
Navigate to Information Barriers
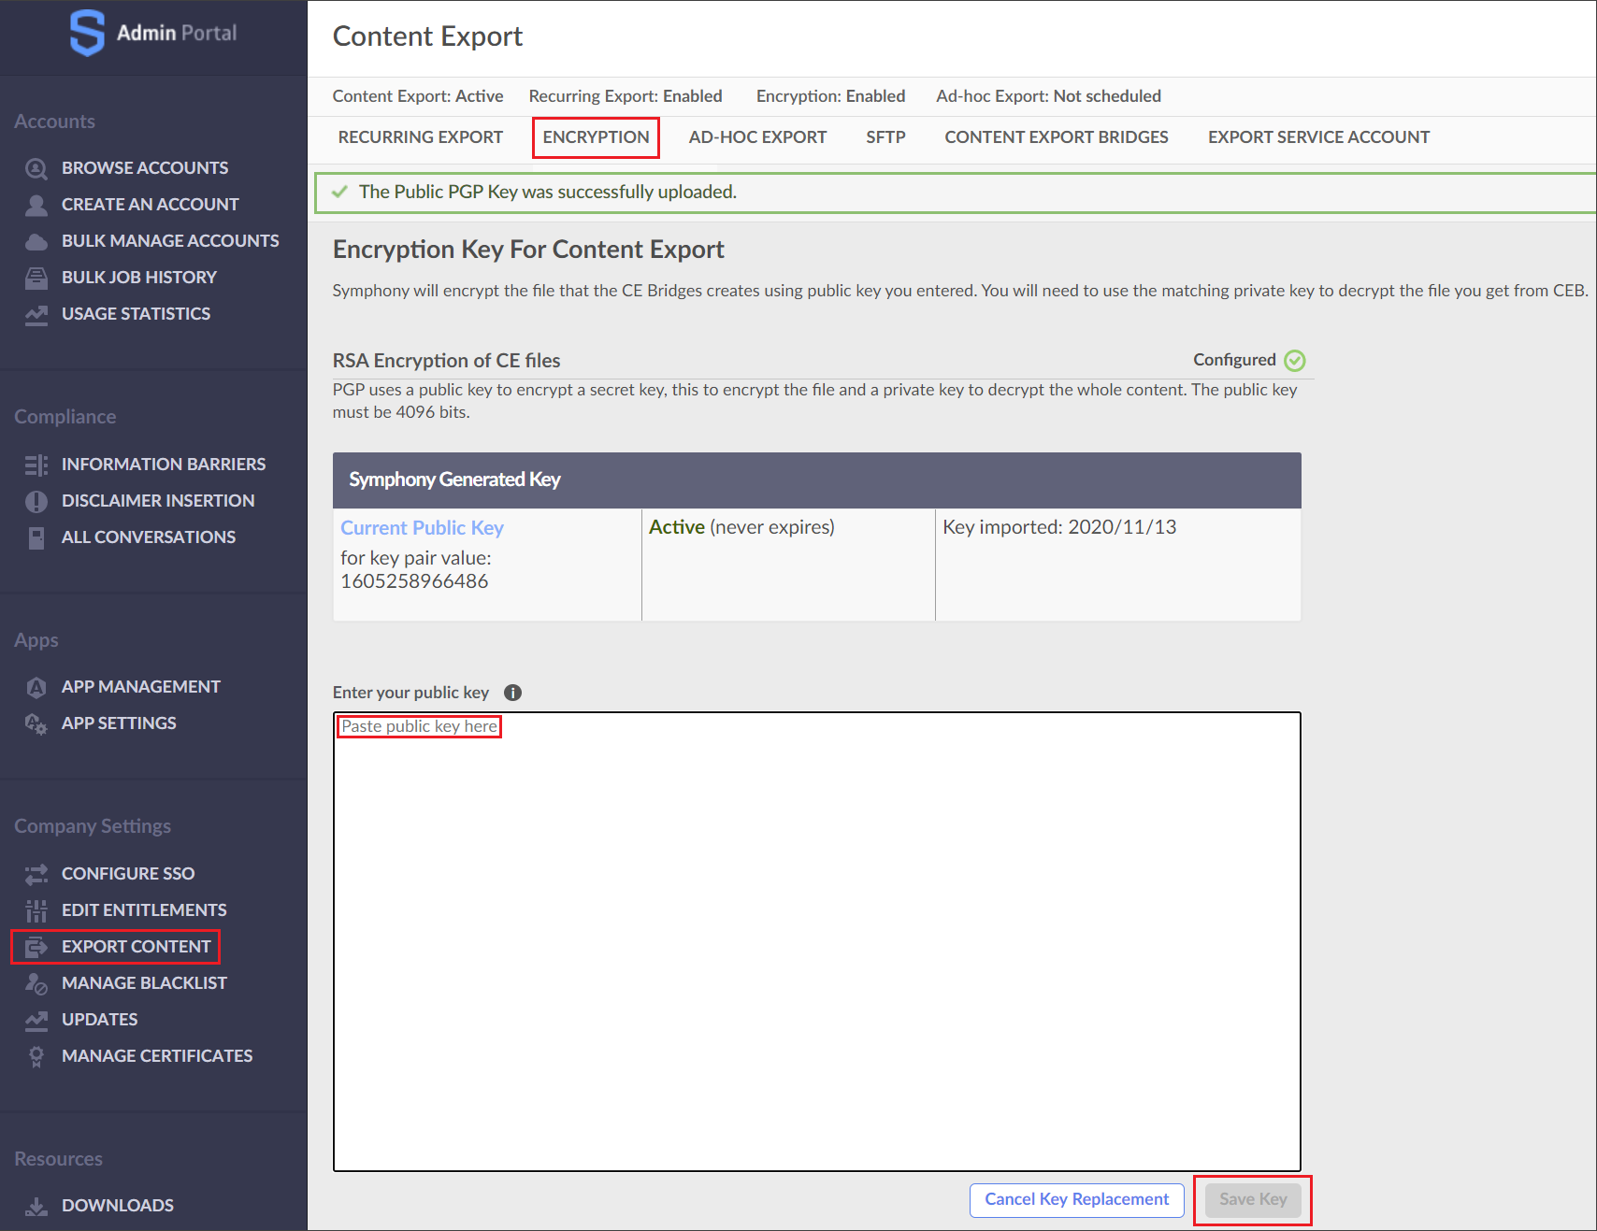point(164,465)
